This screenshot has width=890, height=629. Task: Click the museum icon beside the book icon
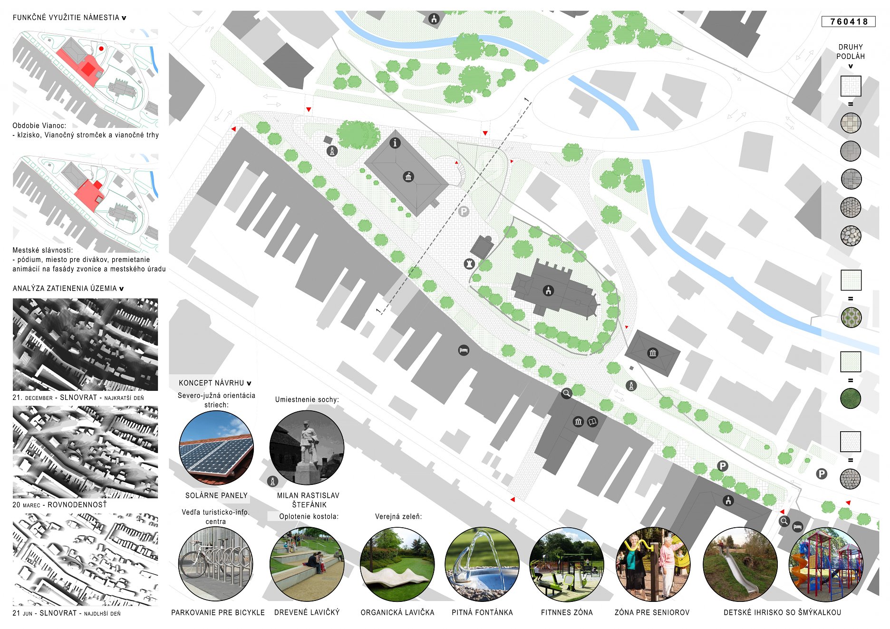[578, 422]
